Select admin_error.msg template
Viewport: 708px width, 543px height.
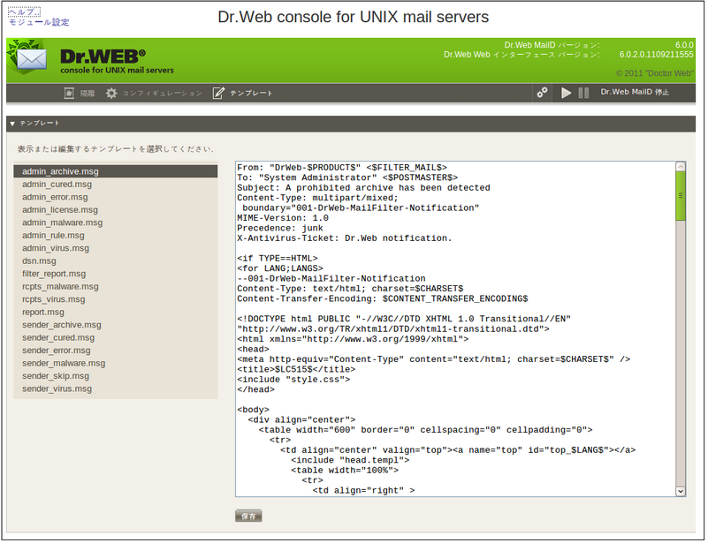(x=116, y=197)
